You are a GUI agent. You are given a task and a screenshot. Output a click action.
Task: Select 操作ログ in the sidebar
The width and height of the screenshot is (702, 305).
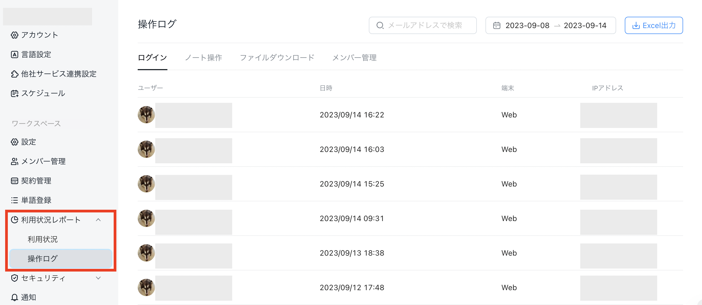[42, 258]
